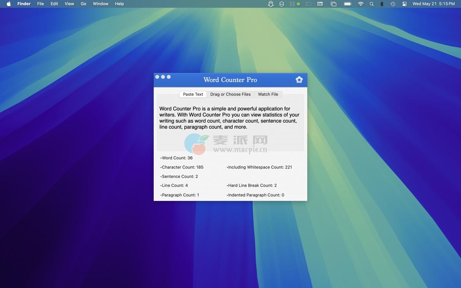Check the battery status icon
The height and width of the screenshot is (288, 461).
coord(348,4)
